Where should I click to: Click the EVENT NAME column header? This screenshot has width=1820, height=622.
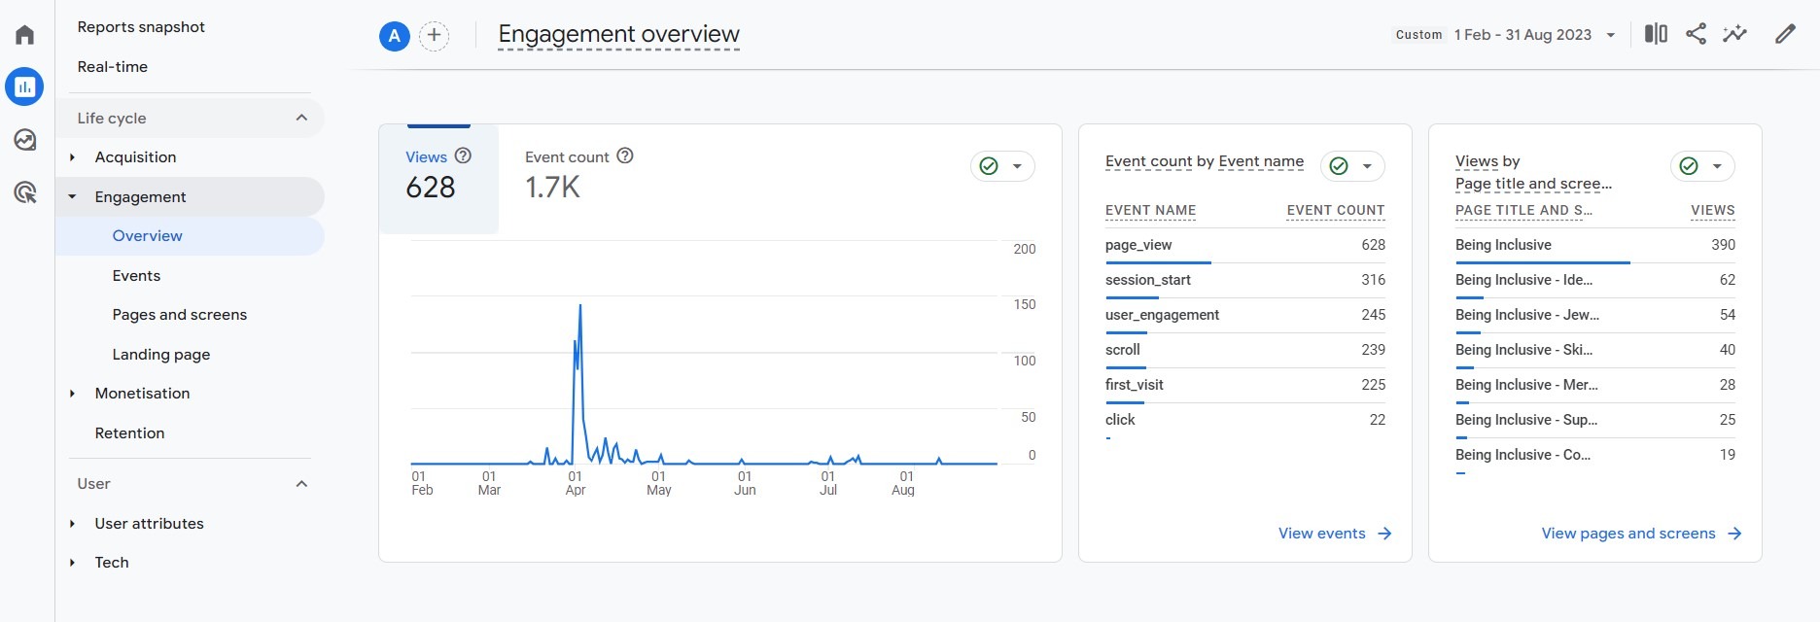(1150, 211)
